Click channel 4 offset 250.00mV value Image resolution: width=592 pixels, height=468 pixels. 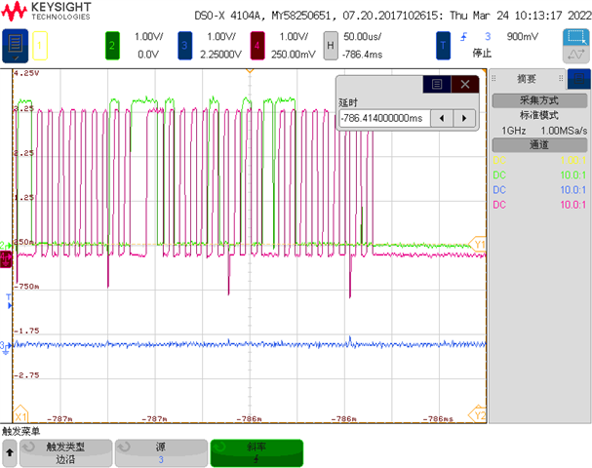pos(293,55)
